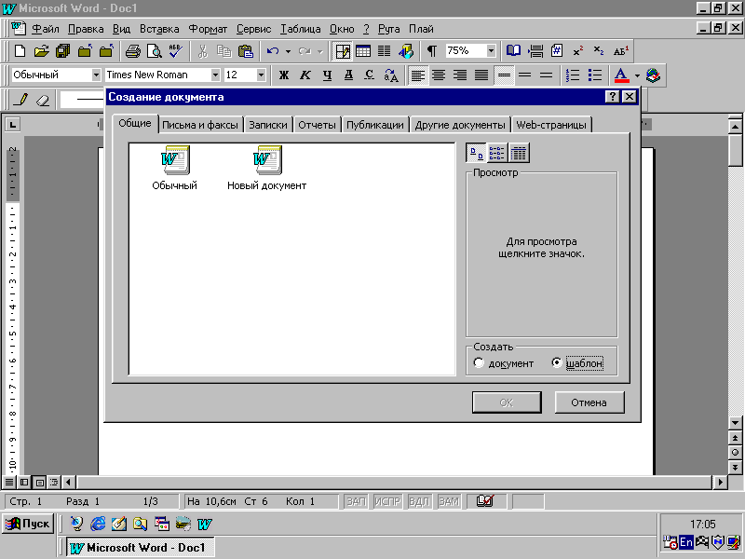This screenshot has width=745, height=559.
Task: Select the Новый документ template icon
Action: point(266,169)
